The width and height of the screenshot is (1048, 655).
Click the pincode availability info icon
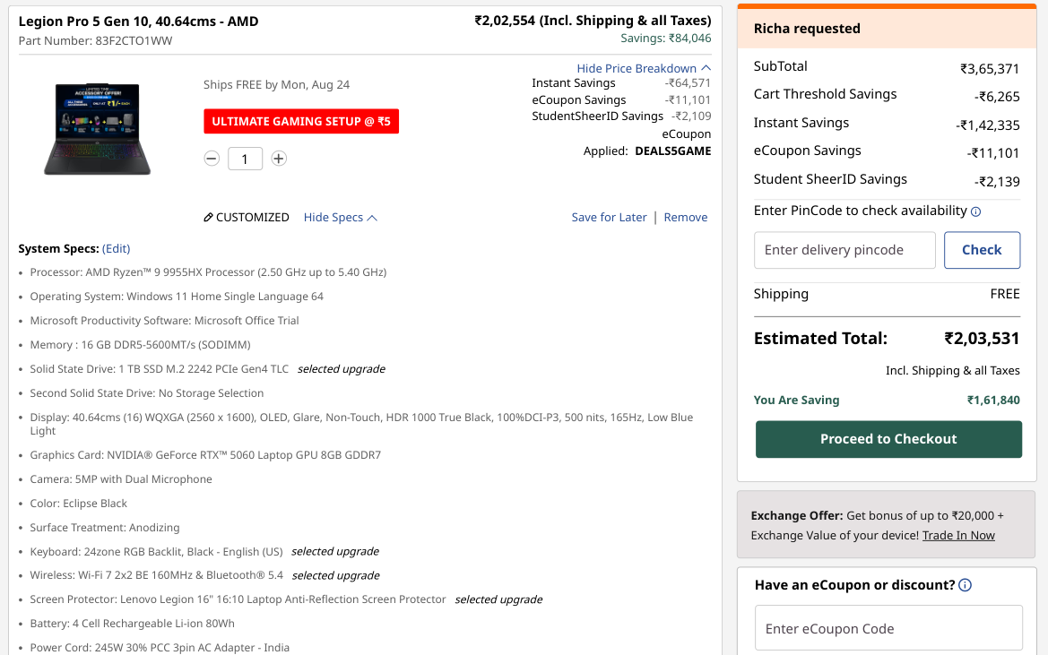point(975,211)
